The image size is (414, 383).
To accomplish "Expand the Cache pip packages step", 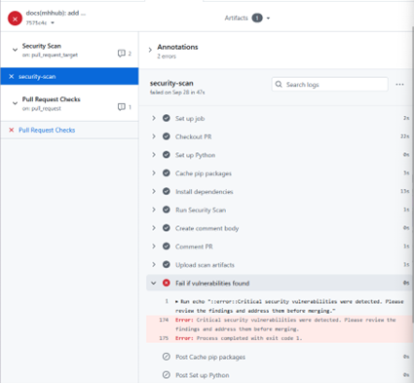I will [x=154, y=173].
